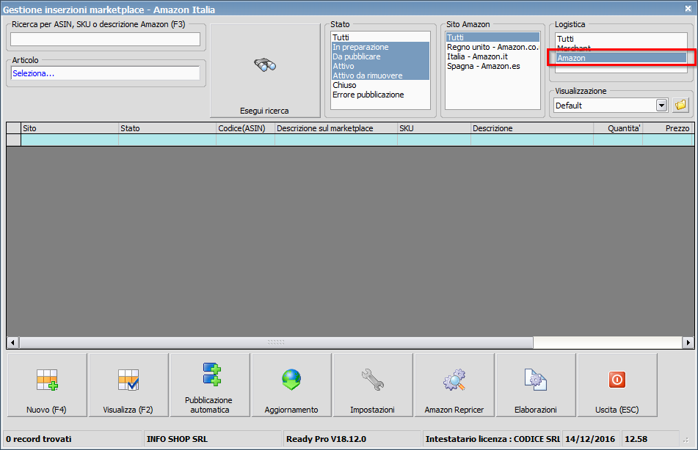Image resolution: width=698 pixels, height=450 pixels.
Task: Click the row selector of the empty grid row
Action: point(14,140)
